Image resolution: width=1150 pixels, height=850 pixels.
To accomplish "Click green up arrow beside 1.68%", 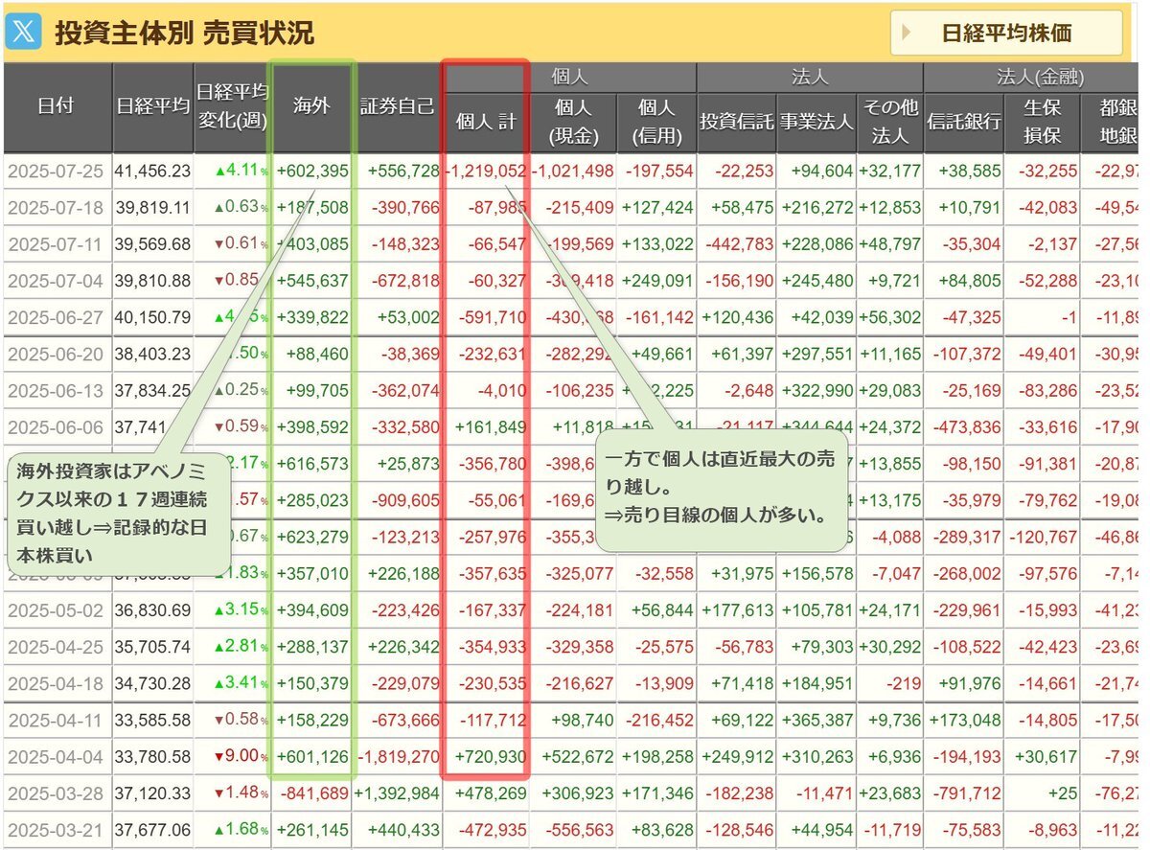I will pyautogui.click(x=219, y=830).
